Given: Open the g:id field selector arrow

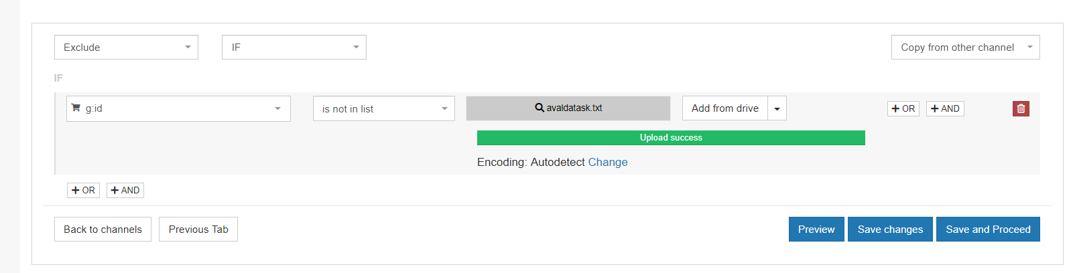Looking at the screenshot, I should 277,108.
